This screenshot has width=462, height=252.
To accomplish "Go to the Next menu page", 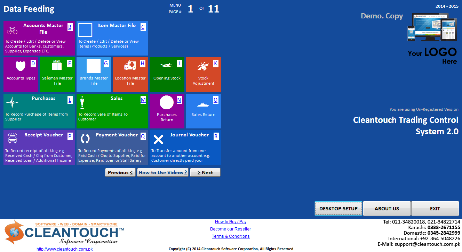I will tap(205, 173).
